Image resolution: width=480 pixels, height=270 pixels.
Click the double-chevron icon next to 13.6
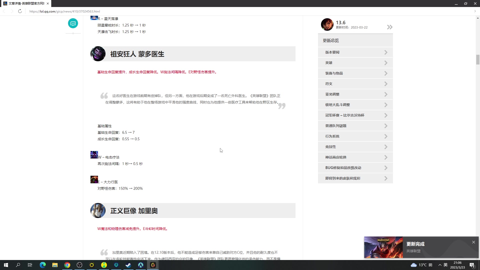[x=389, y=27]
